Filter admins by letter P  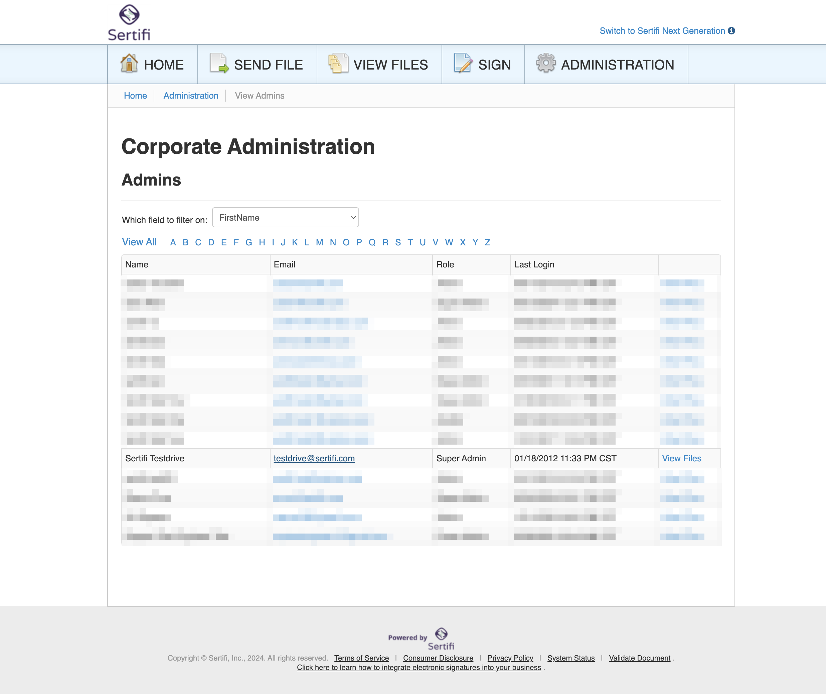coord(359,242)
